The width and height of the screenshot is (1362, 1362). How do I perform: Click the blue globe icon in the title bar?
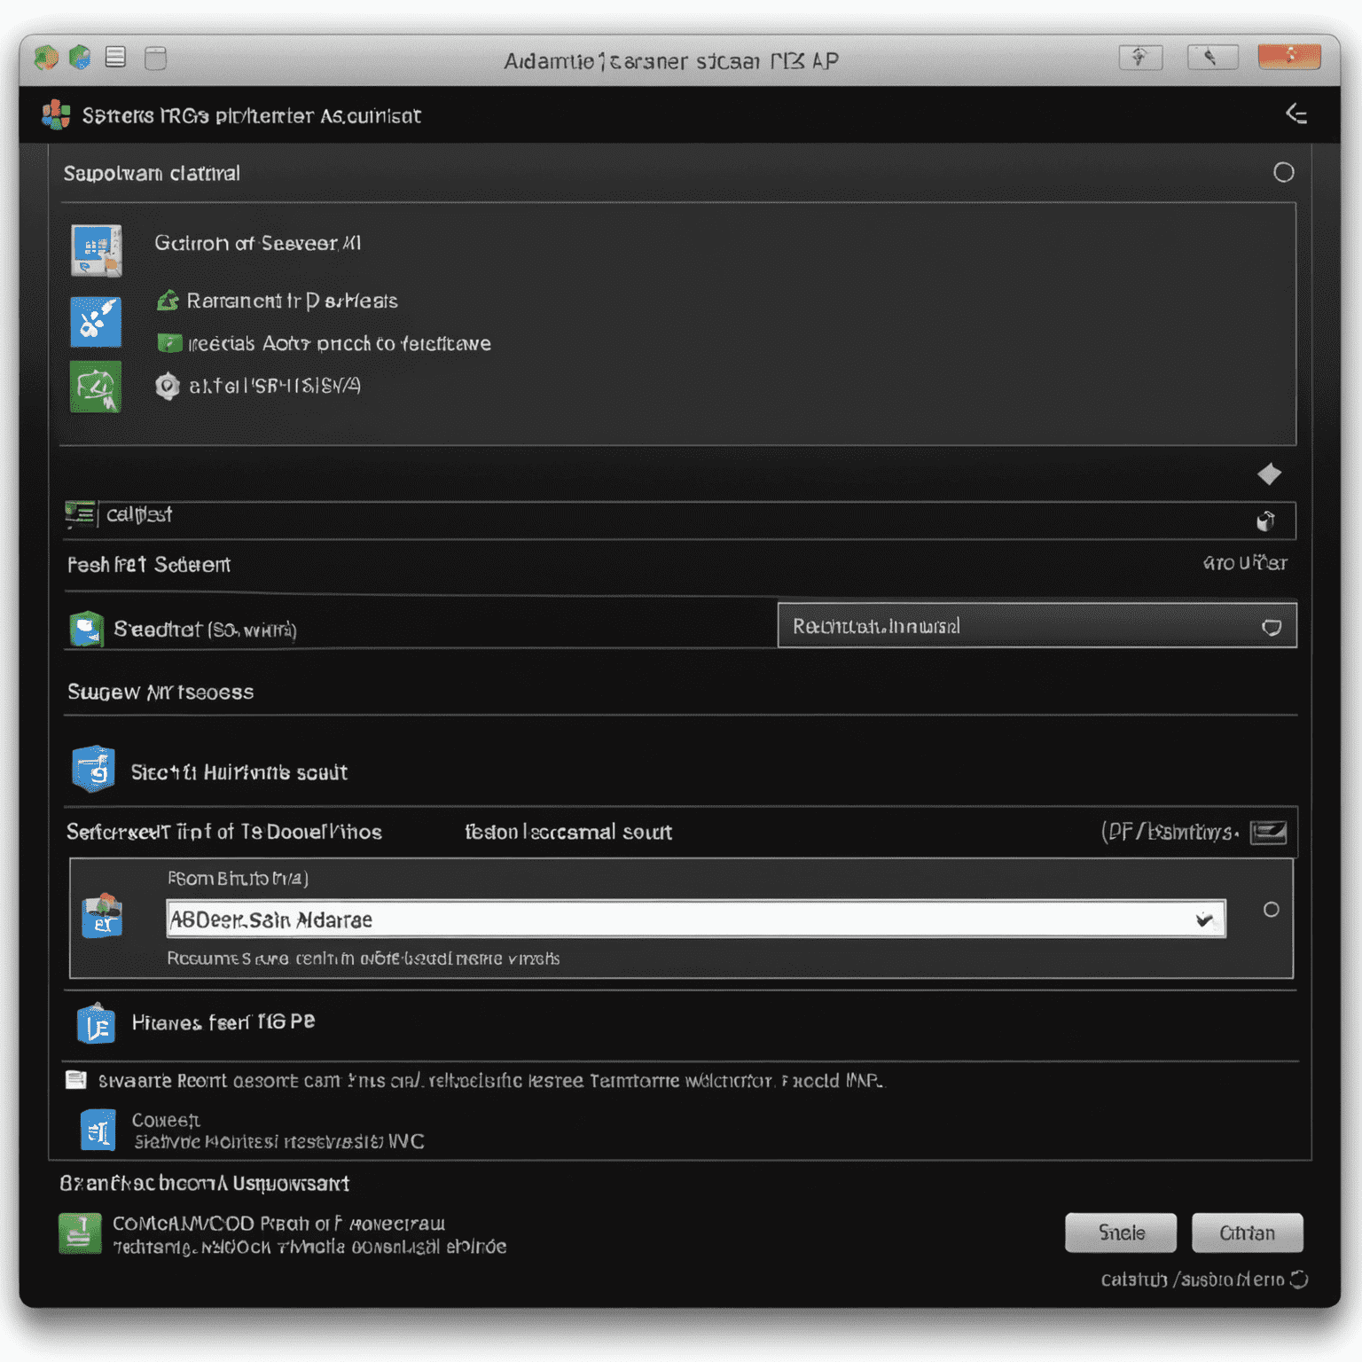(x=80, y=58)
